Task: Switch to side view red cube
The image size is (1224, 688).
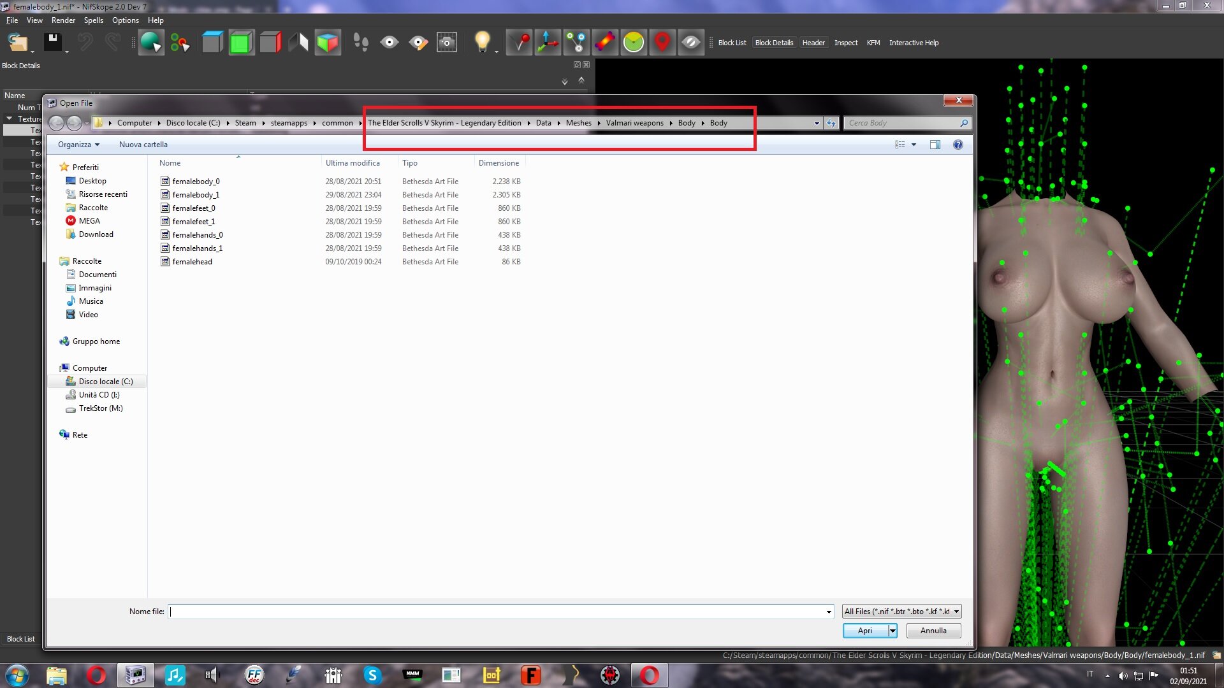Action: tap(270, 43)
